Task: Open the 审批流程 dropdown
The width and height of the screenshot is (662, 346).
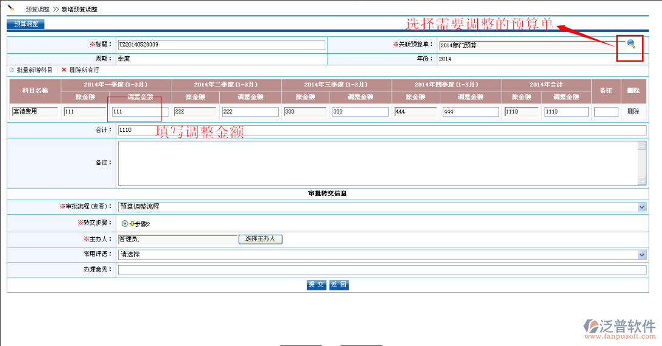Action: (642, 207)
